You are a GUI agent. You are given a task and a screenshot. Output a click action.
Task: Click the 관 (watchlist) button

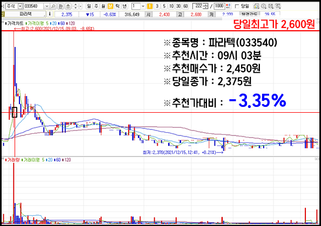point(61,6)
